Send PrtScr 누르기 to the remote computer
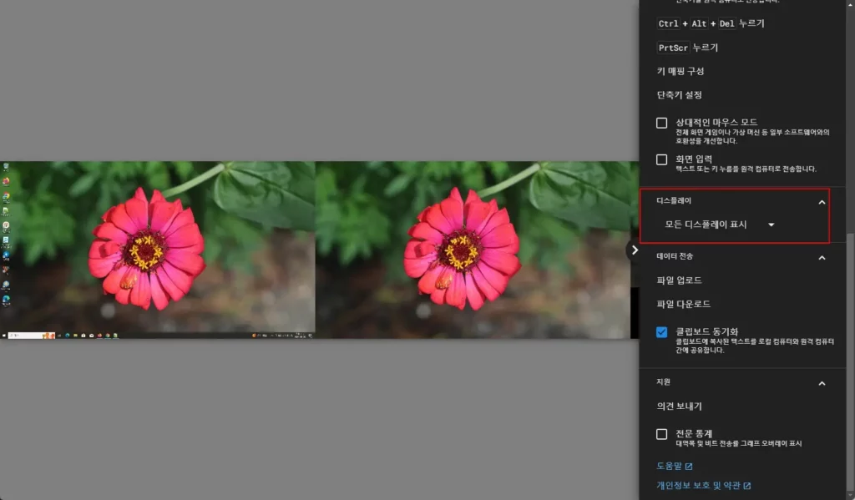The height and width of the screenshot is (500, 855). [x=688, y=48]
